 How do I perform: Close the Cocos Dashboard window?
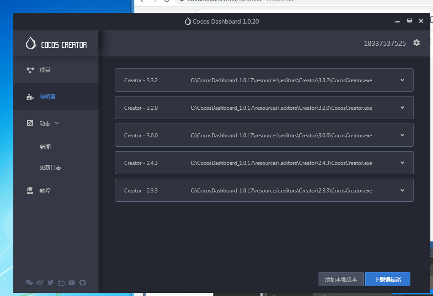421,21
